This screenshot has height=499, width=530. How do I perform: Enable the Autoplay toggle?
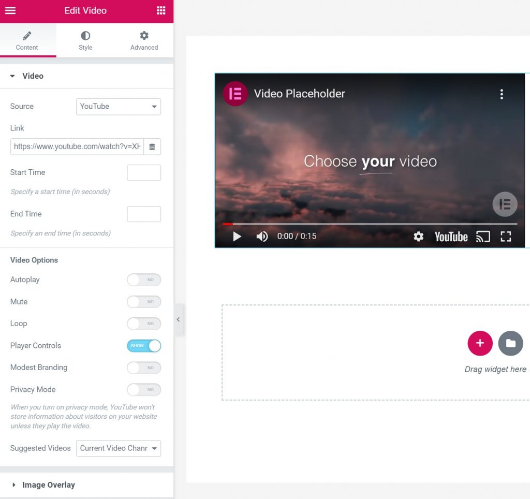click(x=144, y=280)
